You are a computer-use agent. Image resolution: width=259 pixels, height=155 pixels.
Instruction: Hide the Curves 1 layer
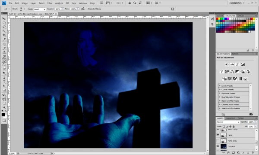click(218, 146)
